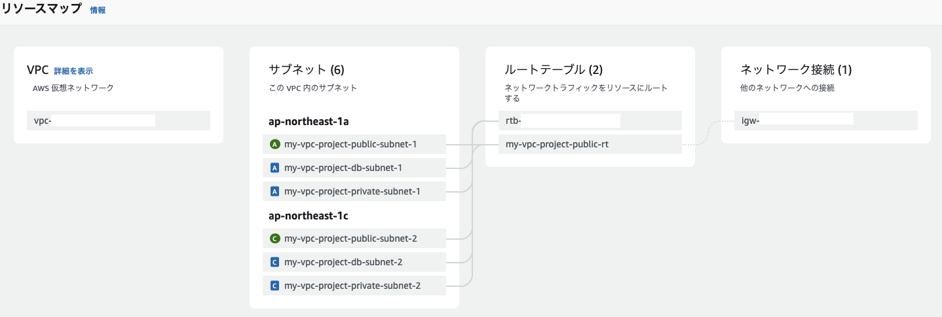Click blue A icon of private-subnet-1

click(x=274, y=191)
